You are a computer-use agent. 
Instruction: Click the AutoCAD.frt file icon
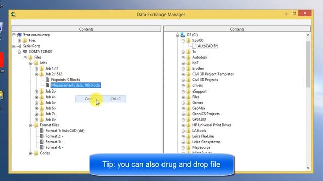click(x=194, y=46)
